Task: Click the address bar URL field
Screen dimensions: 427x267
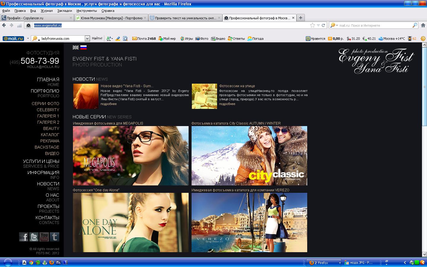Action: tap(170, 25)
